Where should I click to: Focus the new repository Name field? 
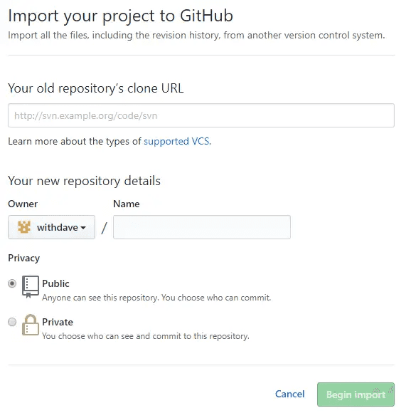202,227
